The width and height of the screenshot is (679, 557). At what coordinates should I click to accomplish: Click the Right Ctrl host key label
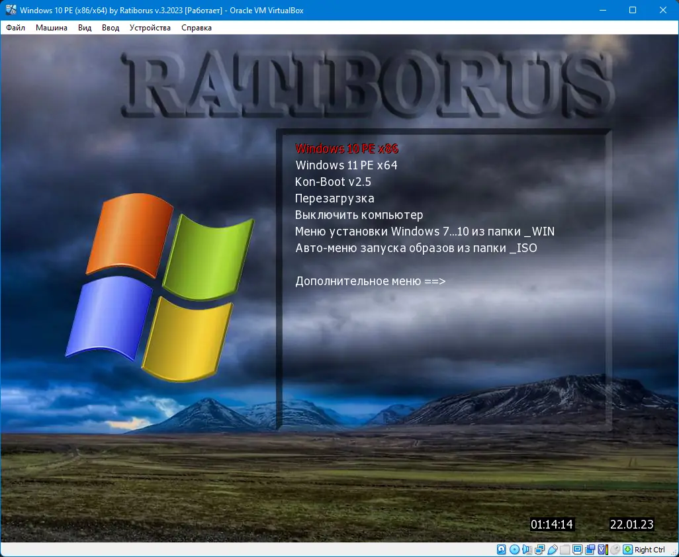click(x=650, y=550)
